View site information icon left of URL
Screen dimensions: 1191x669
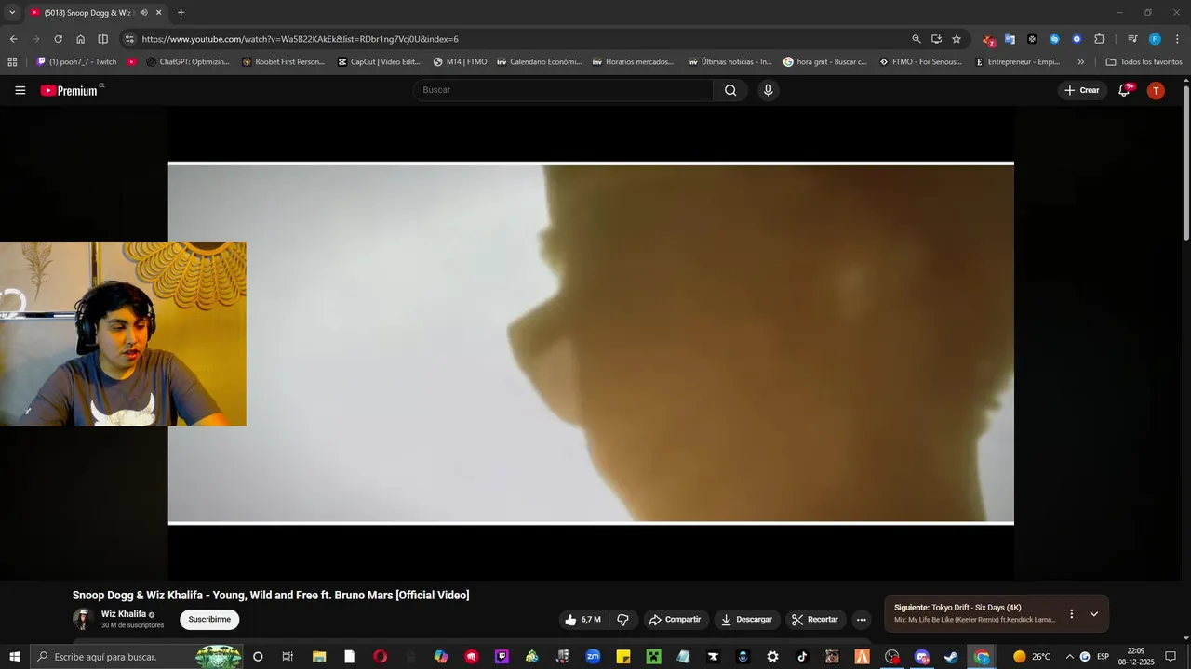[x=129, y=39]
